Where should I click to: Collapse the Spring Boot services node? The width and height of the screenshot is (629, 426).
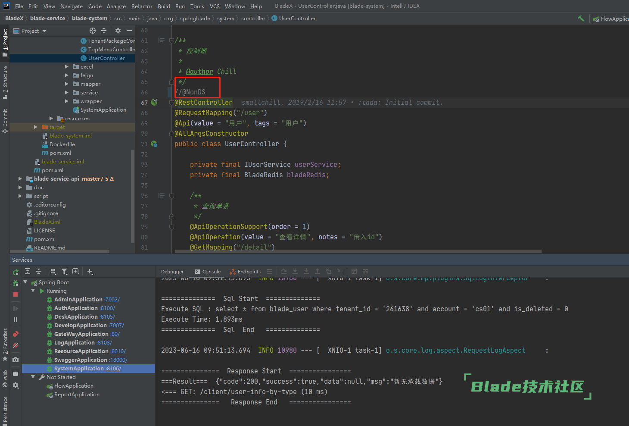click(25, 282)
